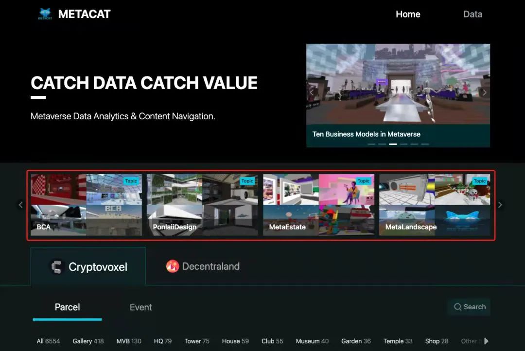Image resolution: width=525 pixels, height=351 pixels.
Task: Select the All 6554 category filter
Action: [48, 341]
